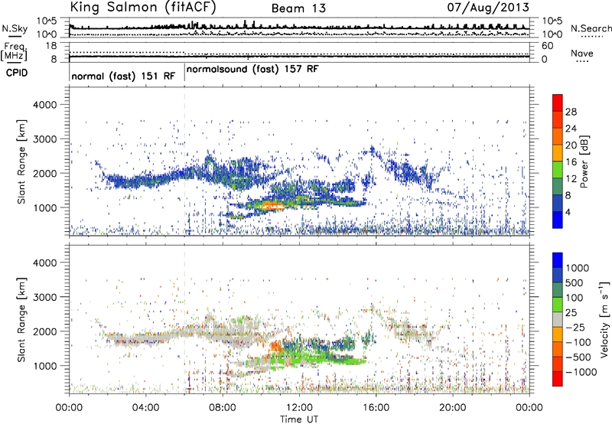Select the 'N.Search' legend label
The height and width of the screenshot is (424, 612).
(x=591, y=28)
